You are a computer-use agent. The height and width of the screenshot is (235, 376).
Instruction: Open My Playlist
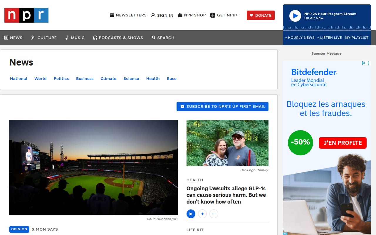(357, 38)
